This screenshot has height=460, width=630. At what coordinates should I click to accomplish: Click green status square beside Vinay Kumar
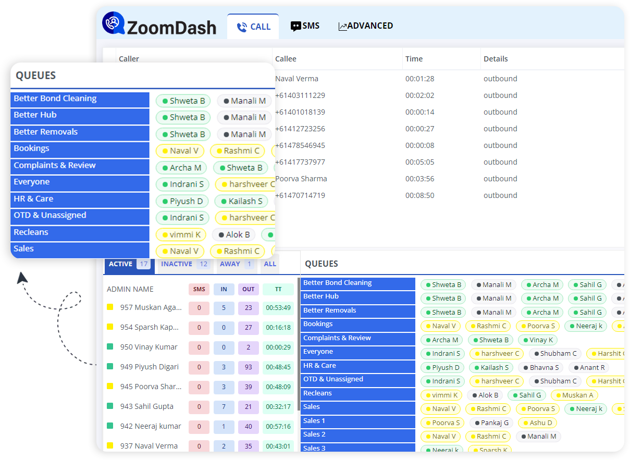click(110, 347)
